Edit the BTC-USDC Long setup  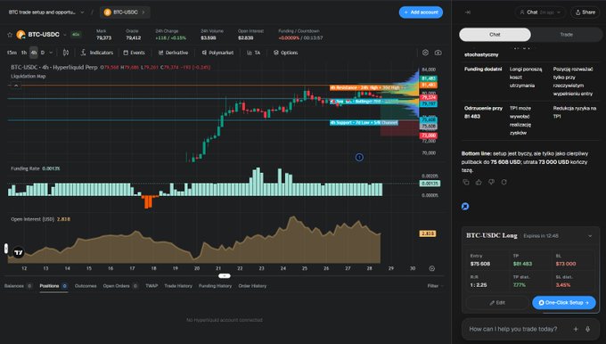pyautogui.click(x=497, y=303)
